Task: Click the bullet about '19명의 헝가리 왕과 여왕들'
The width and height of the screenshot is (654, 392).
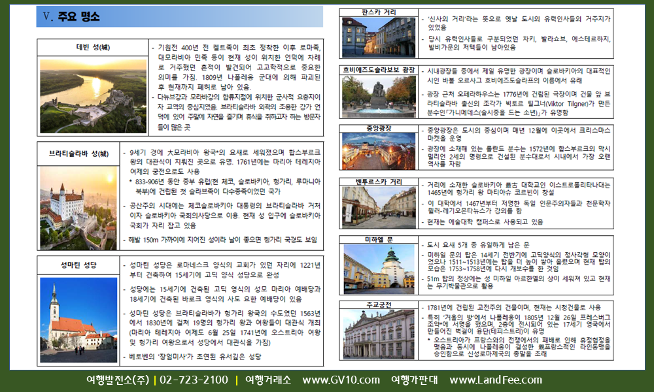Action: 222,328
